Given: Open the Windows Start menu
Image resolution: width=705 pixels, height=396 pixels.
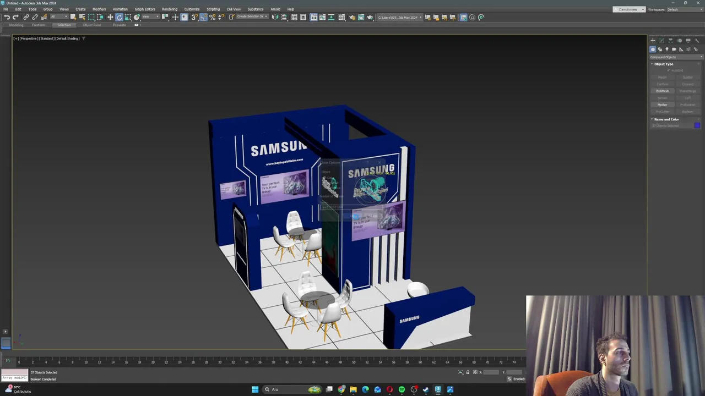Looking at the screenshot, I should tap(255, 389).
